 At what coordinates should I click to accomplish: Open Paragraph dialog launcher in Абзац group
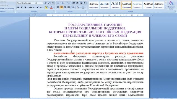(86, 12)
